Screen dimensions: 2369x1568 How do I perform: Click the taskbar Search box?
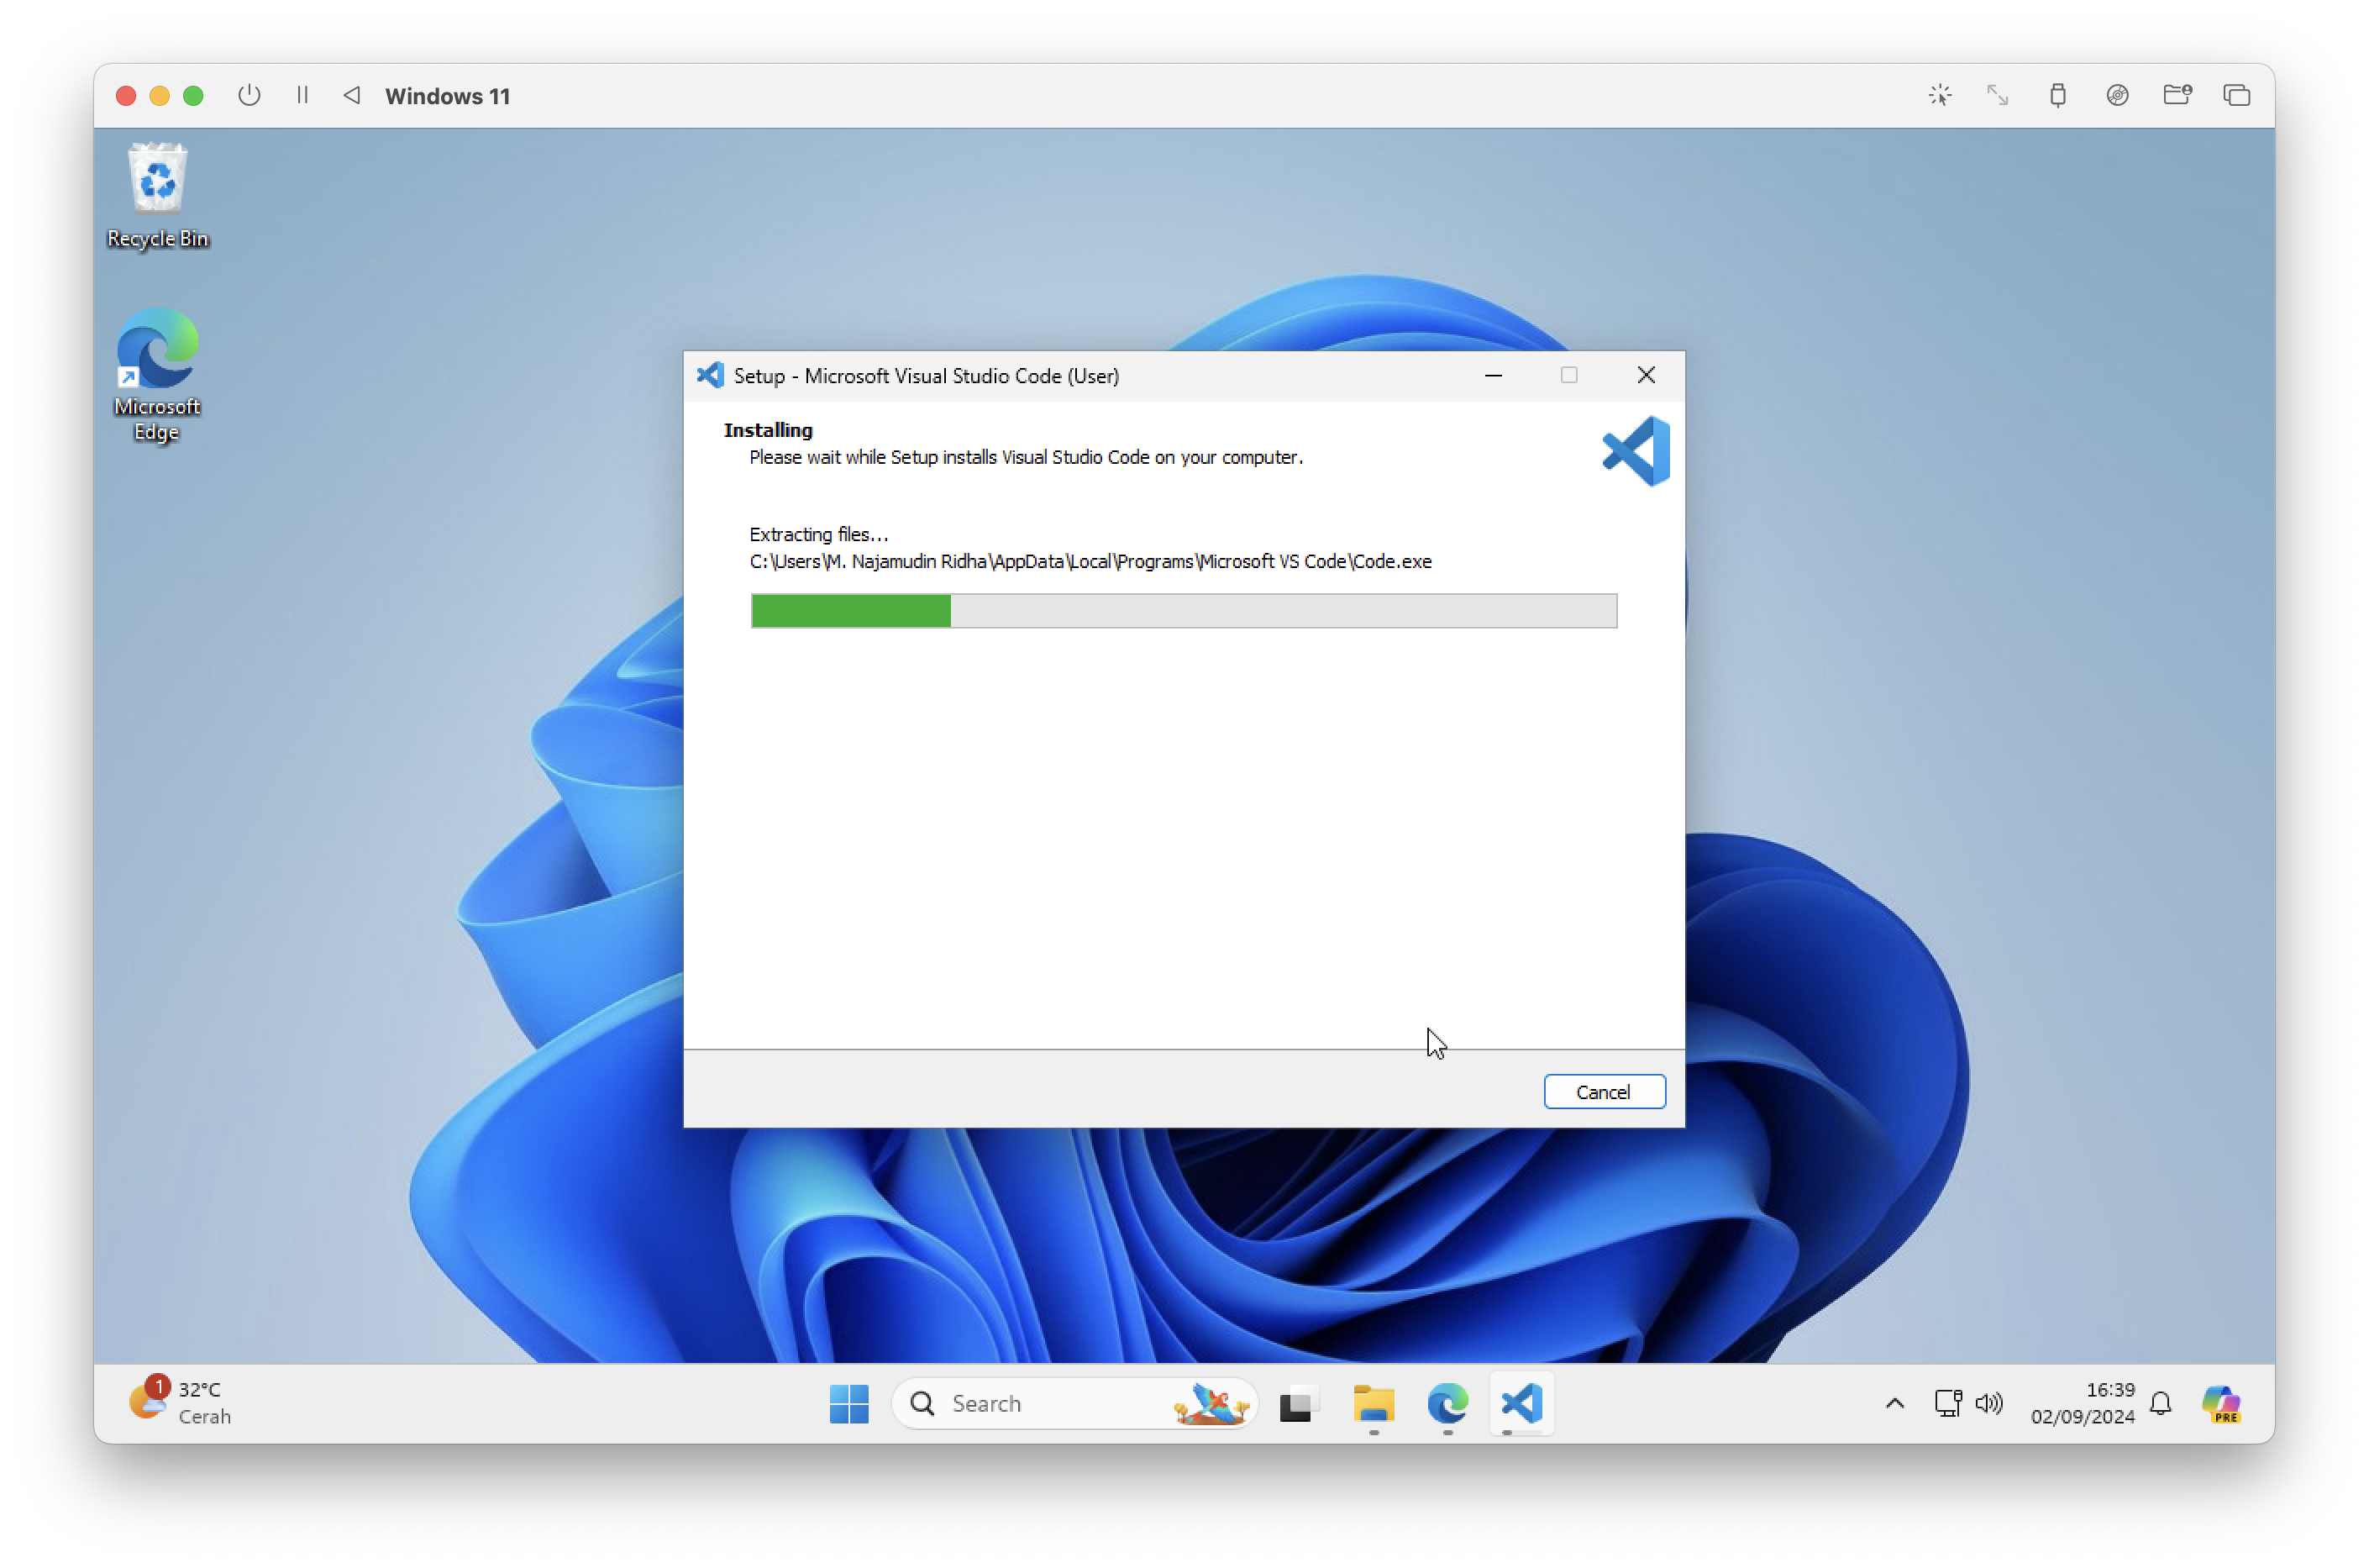1074,1403
